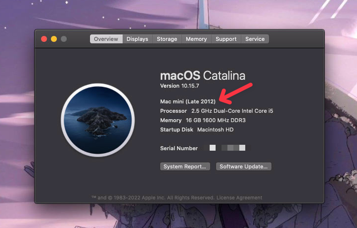Open the Displays tab
Image resolution: width=357 pixels, height=228 pixels.
click(x=137, y=39)
